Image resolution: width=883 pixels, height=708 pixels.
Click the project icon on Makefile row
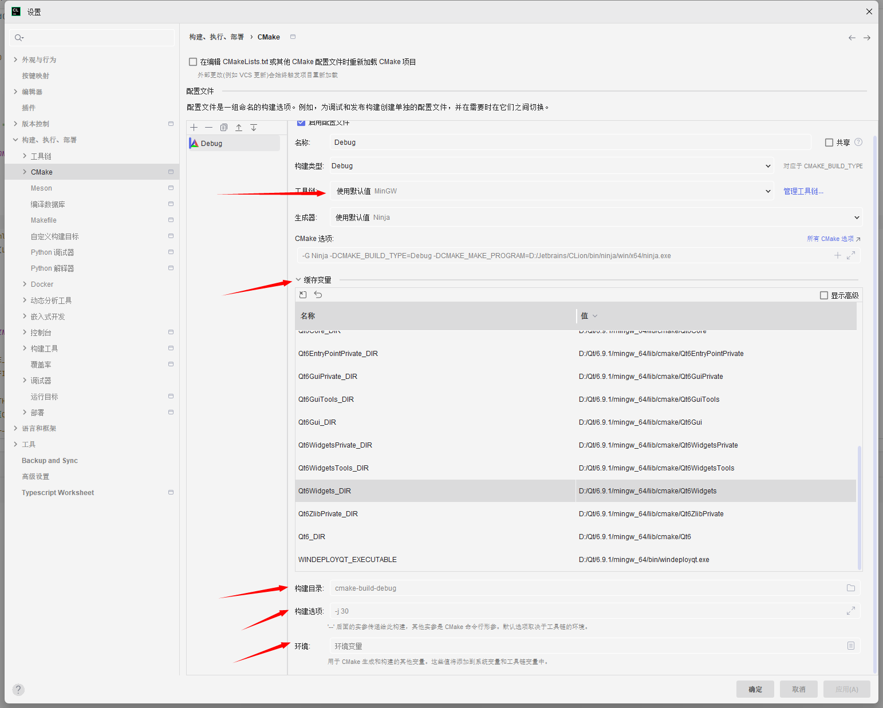[171, 220]
